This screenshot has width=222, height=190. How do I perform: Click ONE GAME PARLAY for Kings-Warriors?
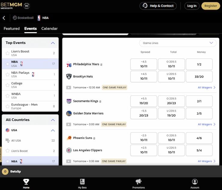114,124
